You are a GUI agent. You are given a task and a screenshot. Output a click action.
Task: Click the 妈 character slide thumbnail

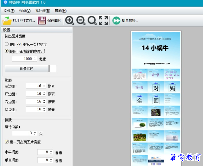click(x=172, y=87)
